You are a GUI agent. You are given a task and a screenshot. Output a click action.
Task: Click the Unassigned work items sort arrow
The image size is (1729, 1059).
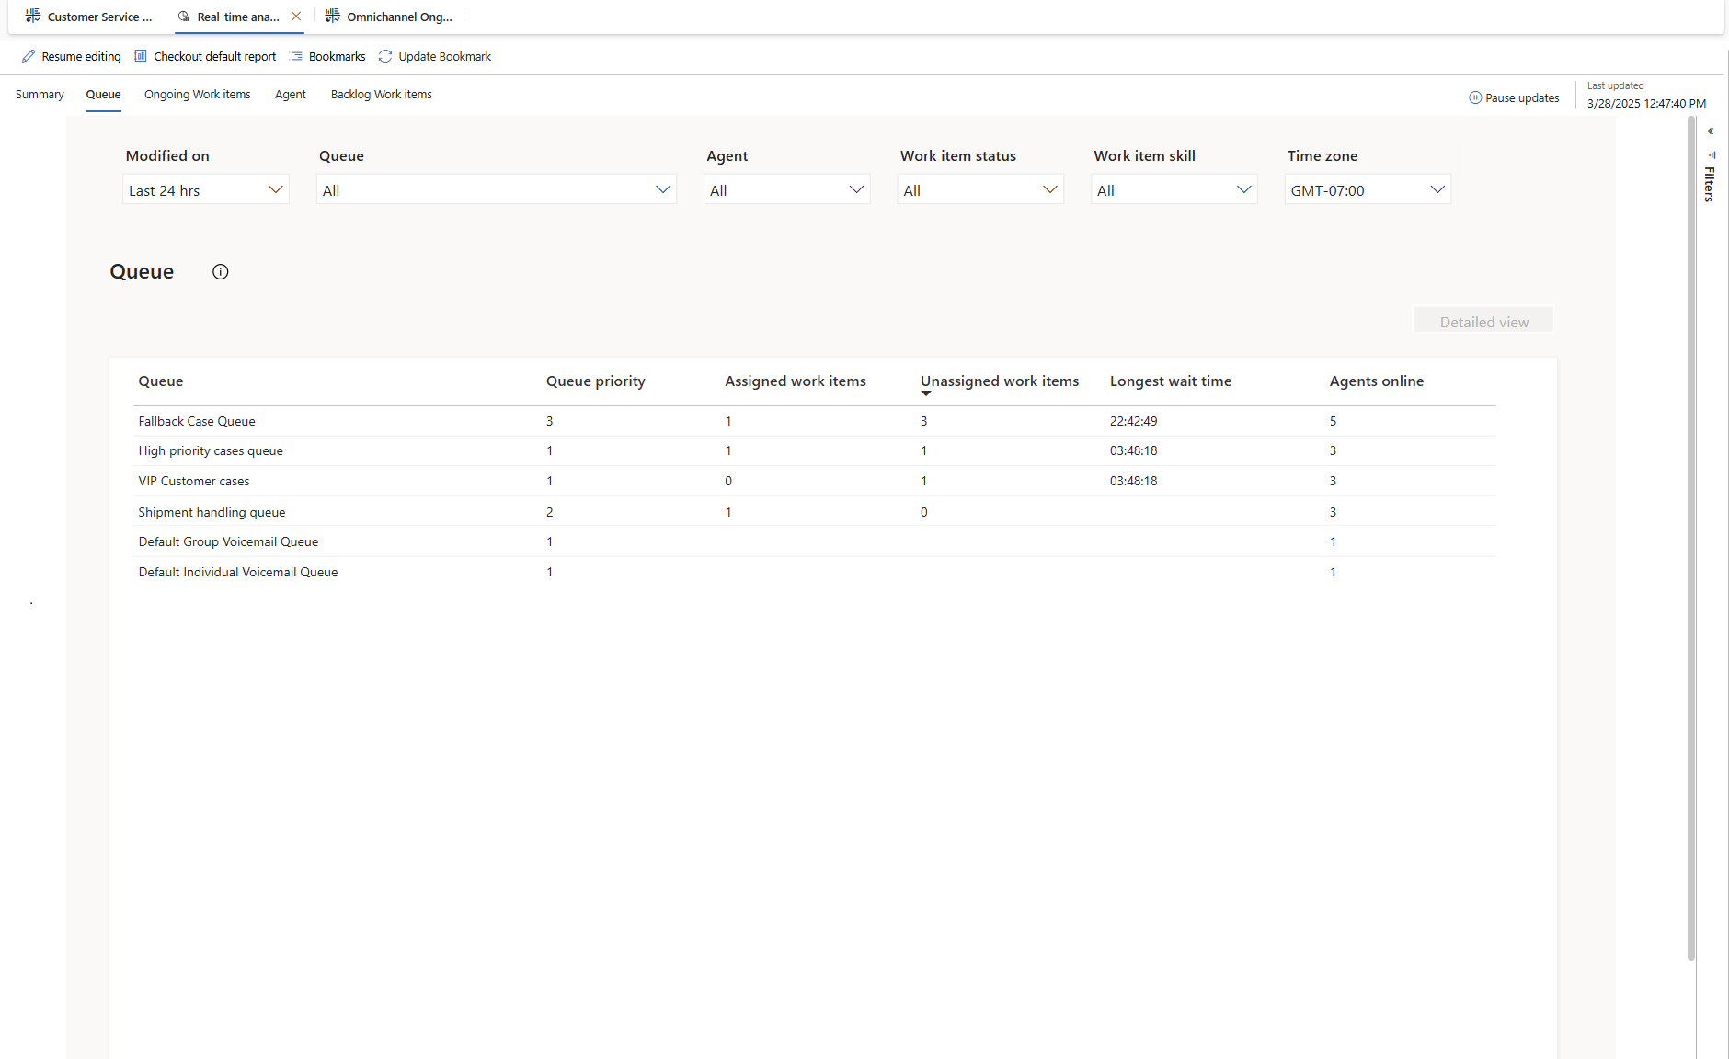[926, 393]
